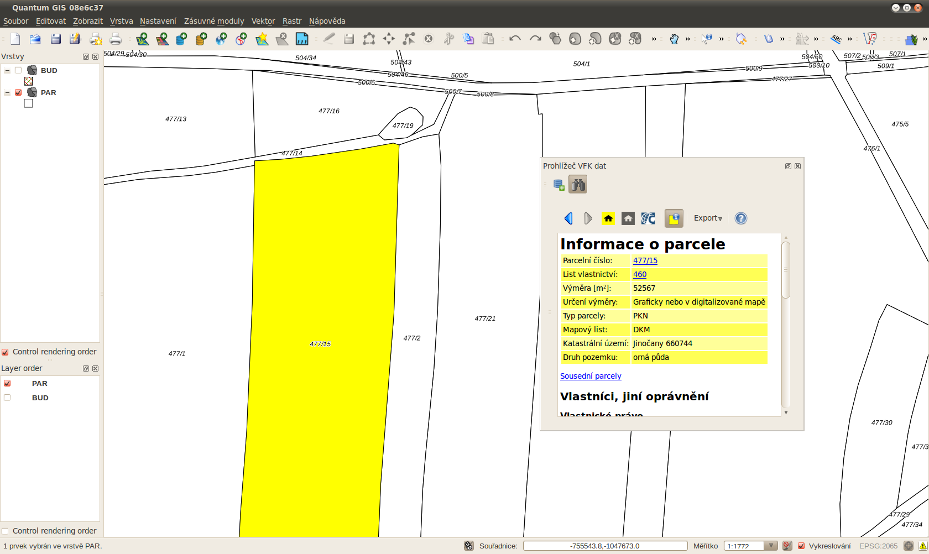Open ownership list link 460
This screenshot has width=929, height=554.
click(x=640, y=274)
